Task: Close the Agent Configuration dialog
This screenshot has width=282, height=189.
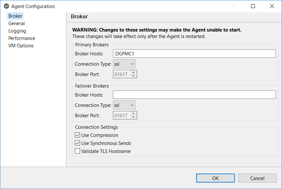Action: pyautogui.click(x=272, y=6)
